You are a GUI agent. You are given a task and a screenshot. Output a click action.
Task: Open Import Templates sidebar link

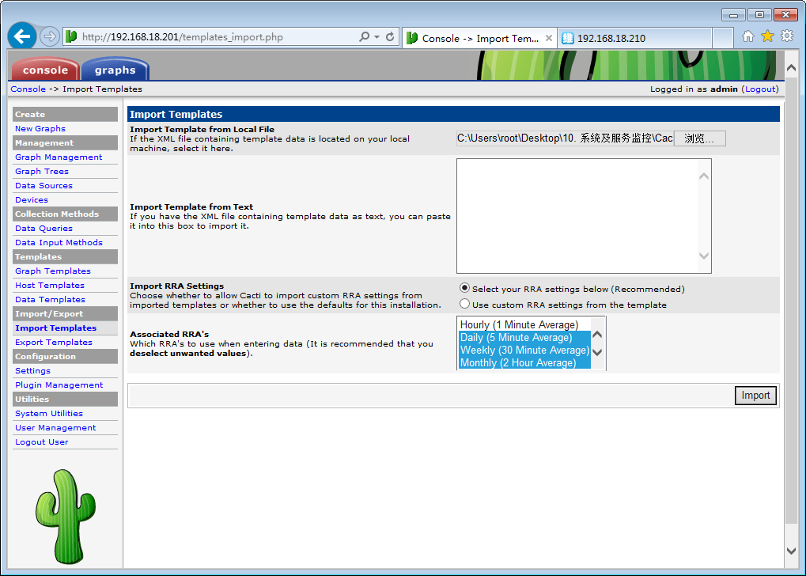point(55,328)
